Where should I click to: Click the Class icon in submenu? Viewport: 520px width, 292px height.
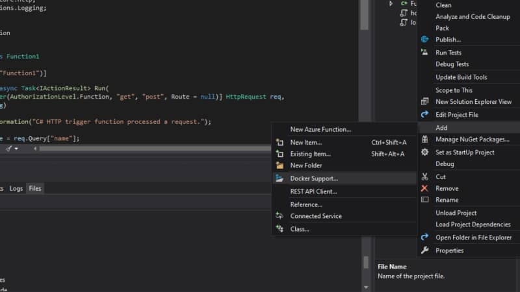tap(279, 229)
